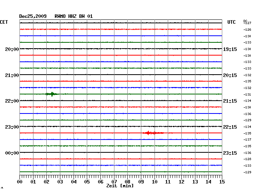This screenshot has height=192, width=253.
Task: Click the date label Dec25,2009
Action: pyautogui.click(x=33, y=16)
